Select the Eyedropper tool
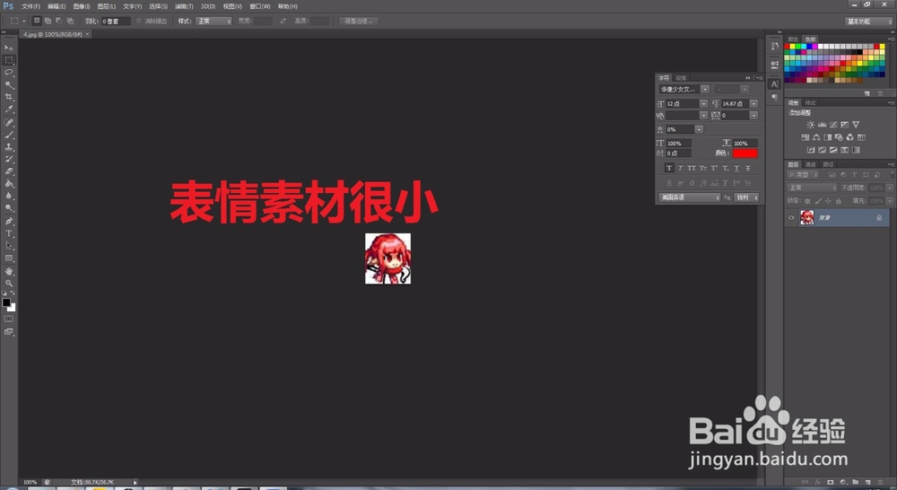 (9, 109)
